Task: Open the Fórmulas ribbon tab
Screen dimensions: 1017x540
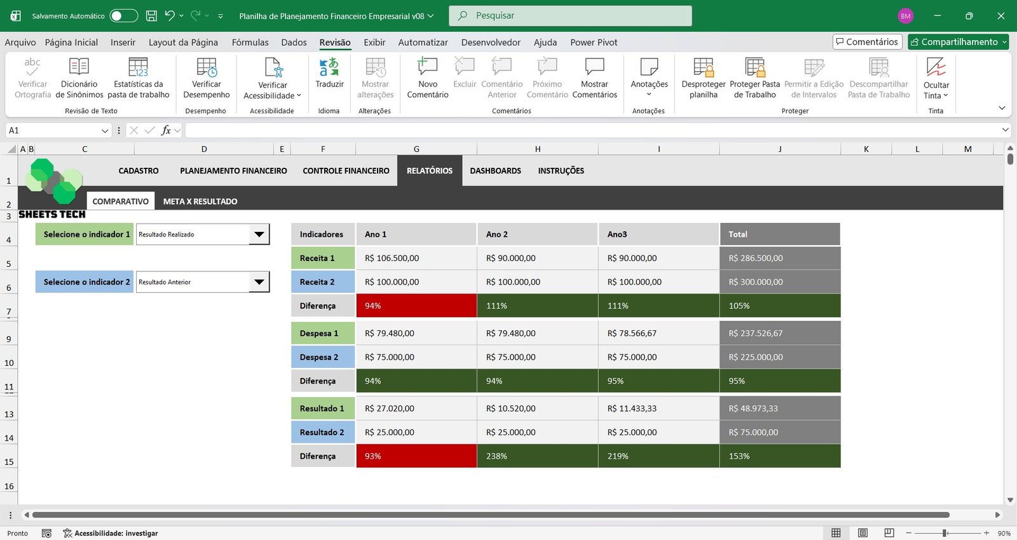Action: point(250,43)
